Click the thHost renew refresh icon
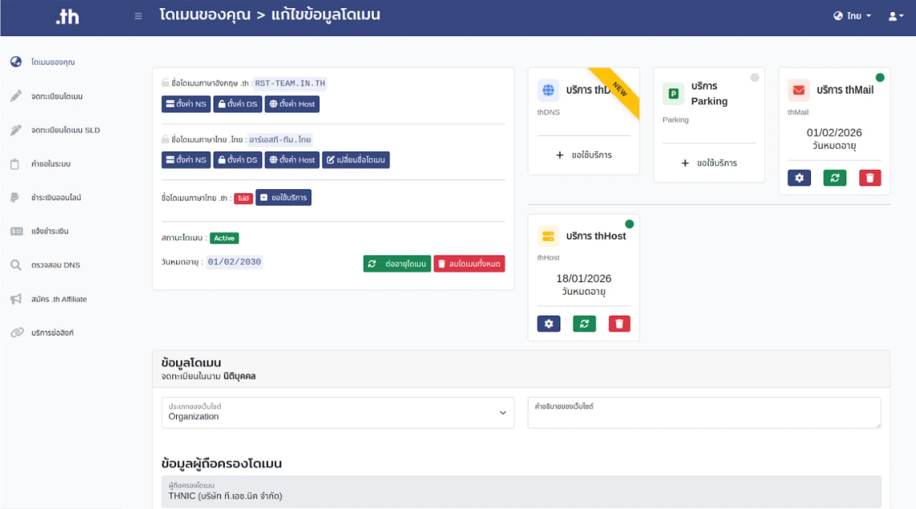The image size is (916, 509). tap(584, 323)
